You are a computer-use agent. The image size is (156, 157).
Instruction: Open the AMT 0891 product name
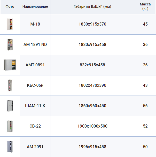coord(35,65)
